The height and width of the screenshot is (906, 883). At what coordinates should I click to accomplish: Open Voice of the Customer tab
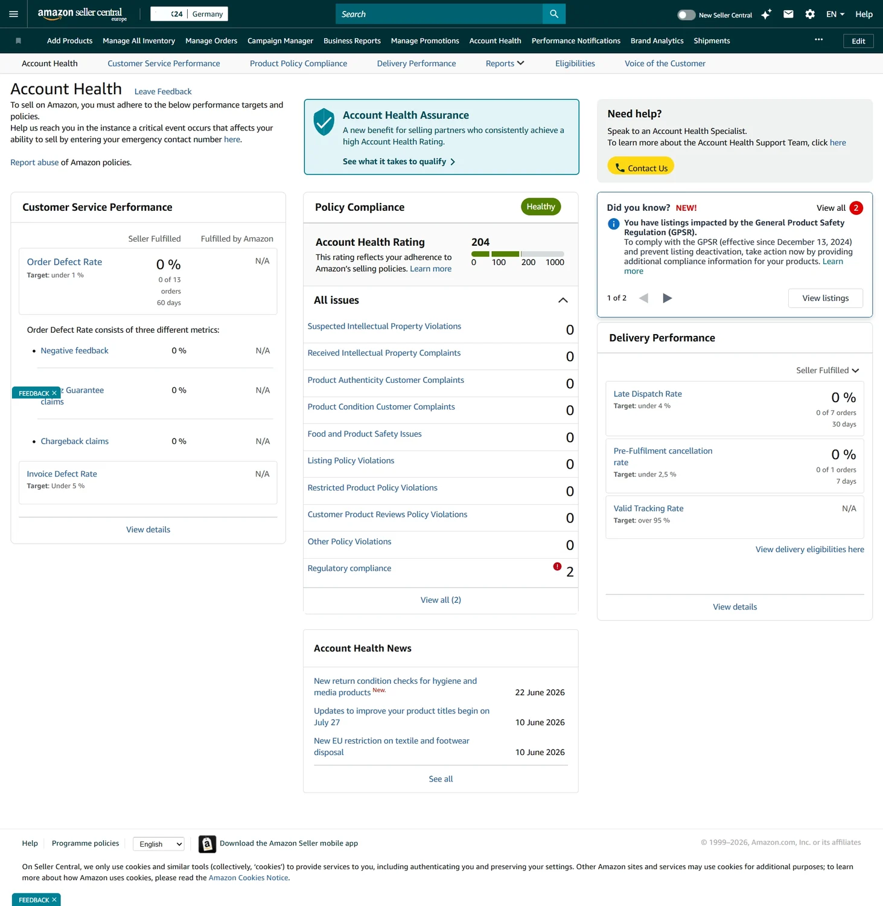tap(665, 63)
